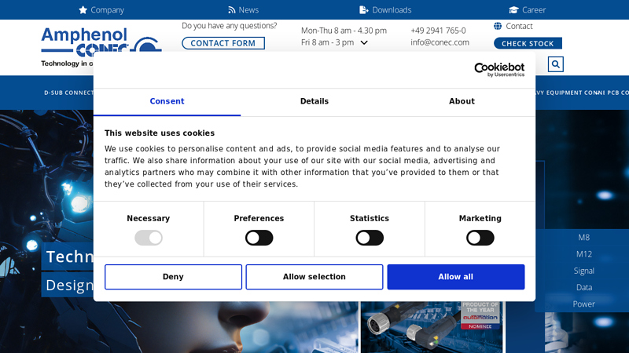Expand the opening hours chevron
The height and width of the screenshot is (353, 629).
[x=364, y=42]
